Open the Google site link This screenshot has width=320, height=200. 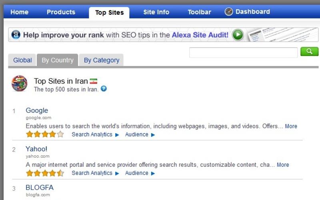(37, 110)
